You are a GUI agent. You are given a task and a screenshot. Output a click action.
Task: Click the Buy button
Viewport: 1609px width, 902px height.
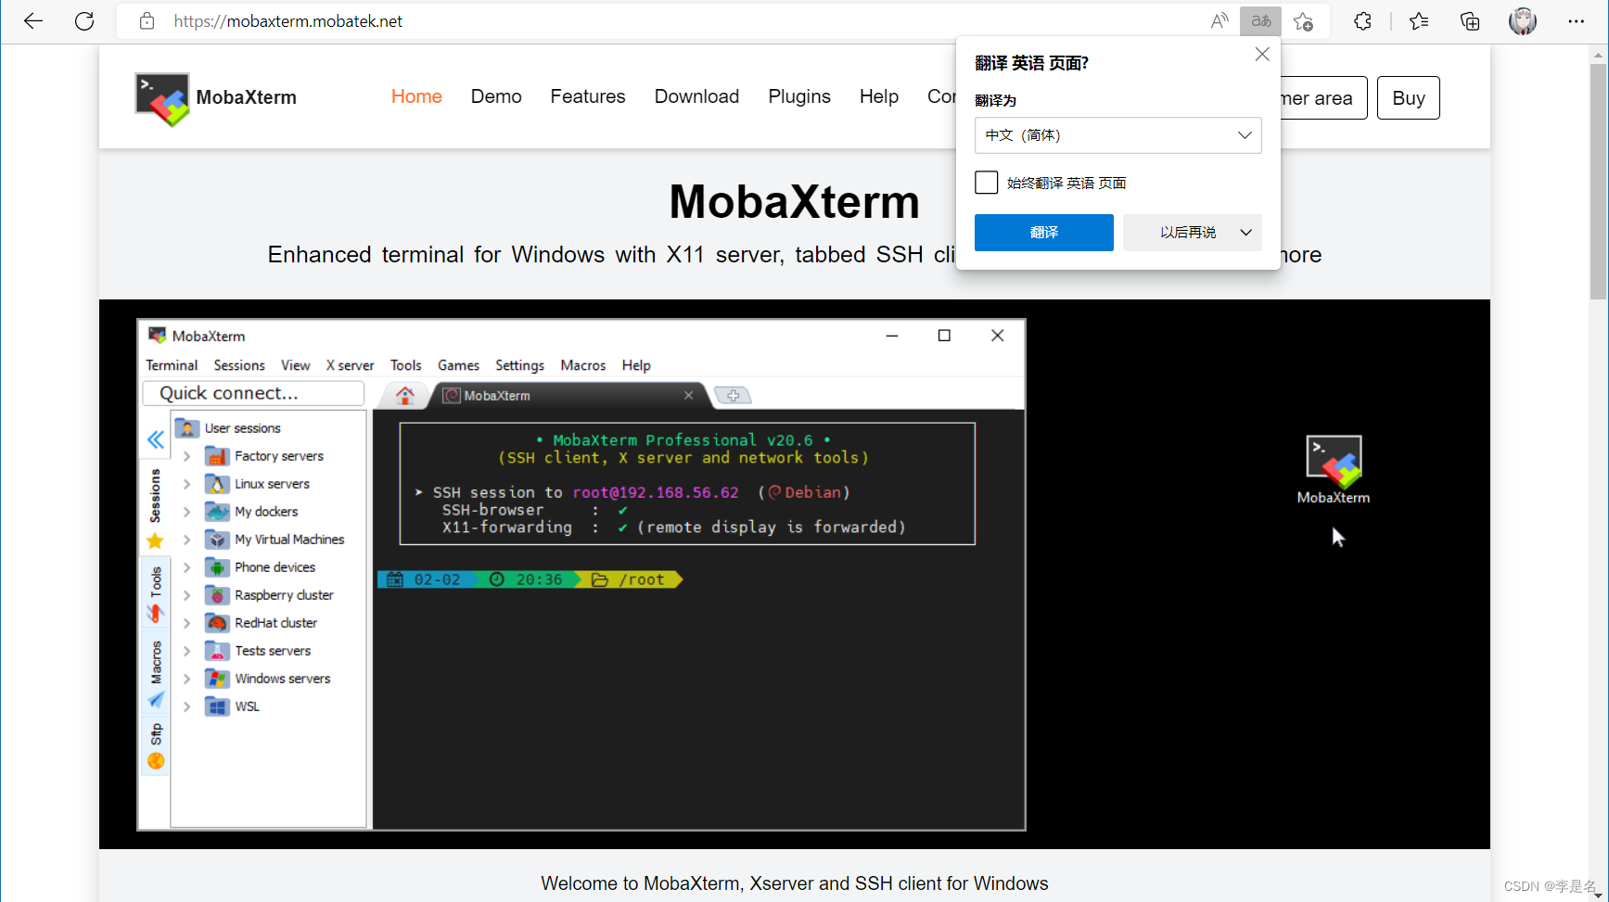pos(1408,97)
